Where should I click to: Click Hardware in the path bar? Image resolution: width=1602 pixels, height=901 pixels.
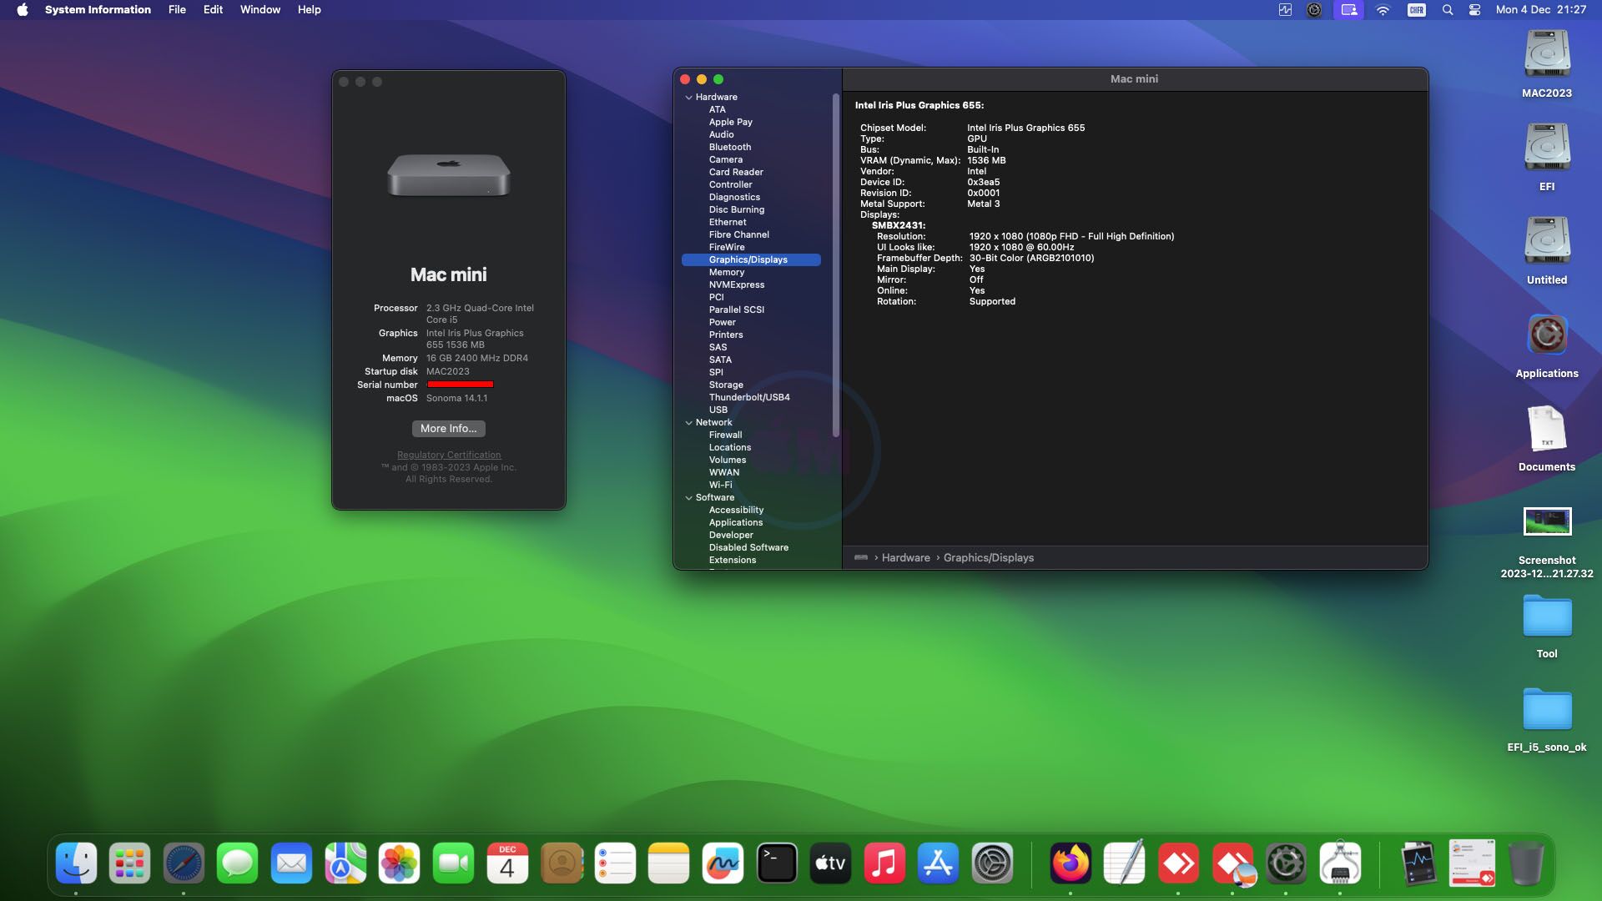pyautogui.click(x=905, y=558)
